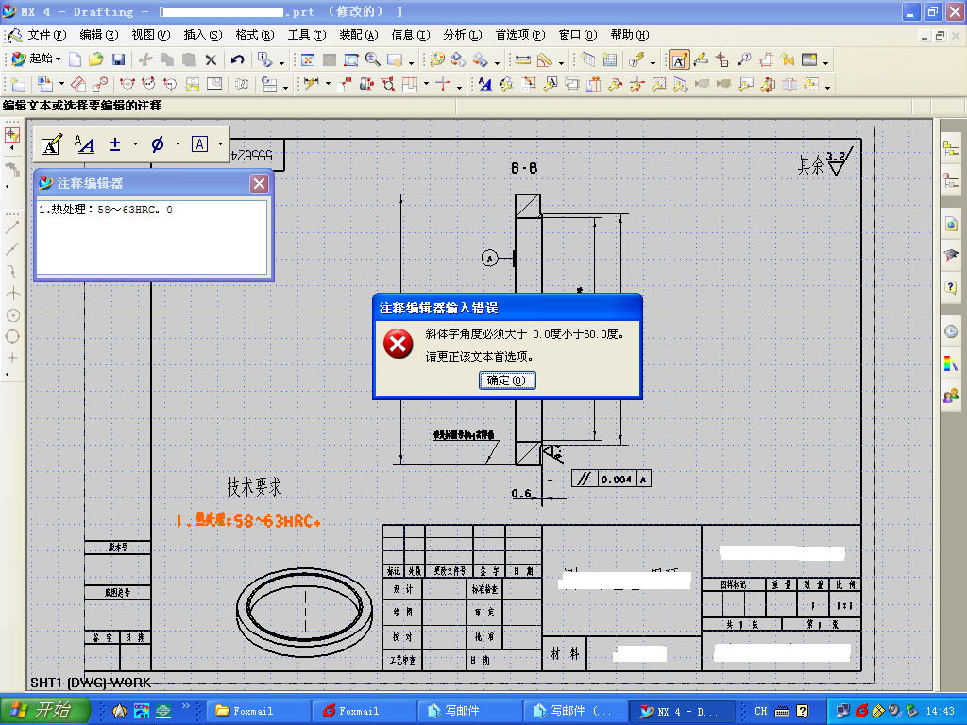Click the Fit view icon

click(307, 59)
